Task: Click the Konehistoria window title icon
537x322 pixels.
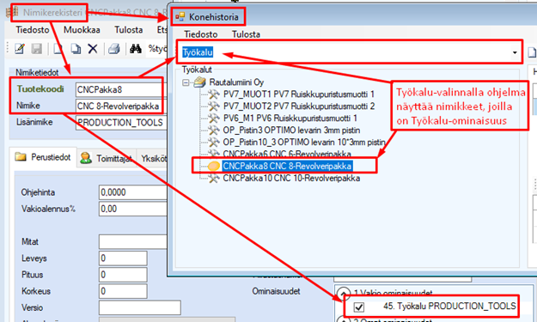Action: [x=180, y=16]
